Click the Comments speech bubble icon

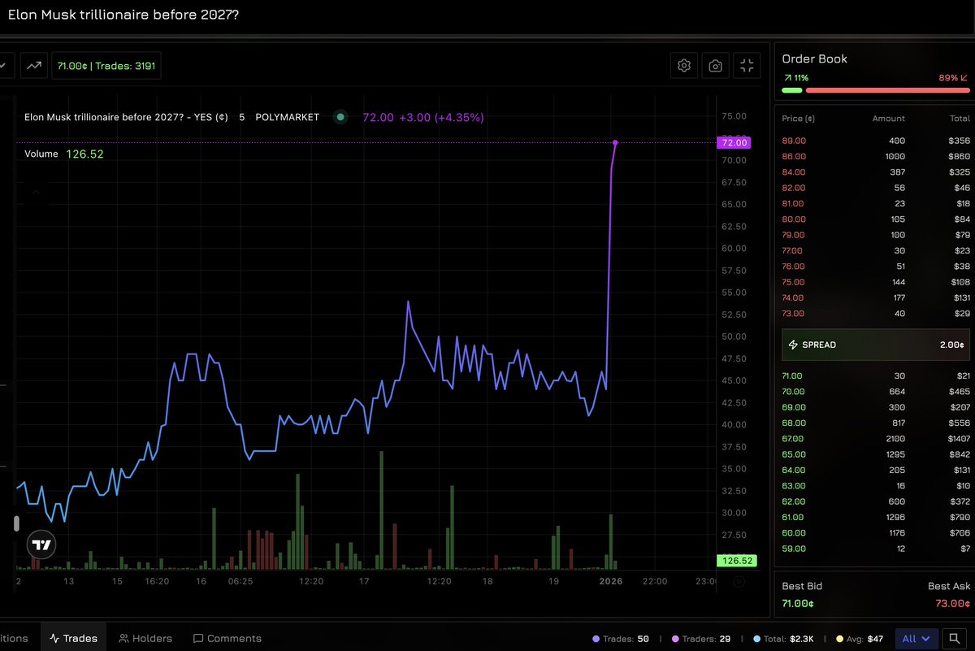point(197,639)
